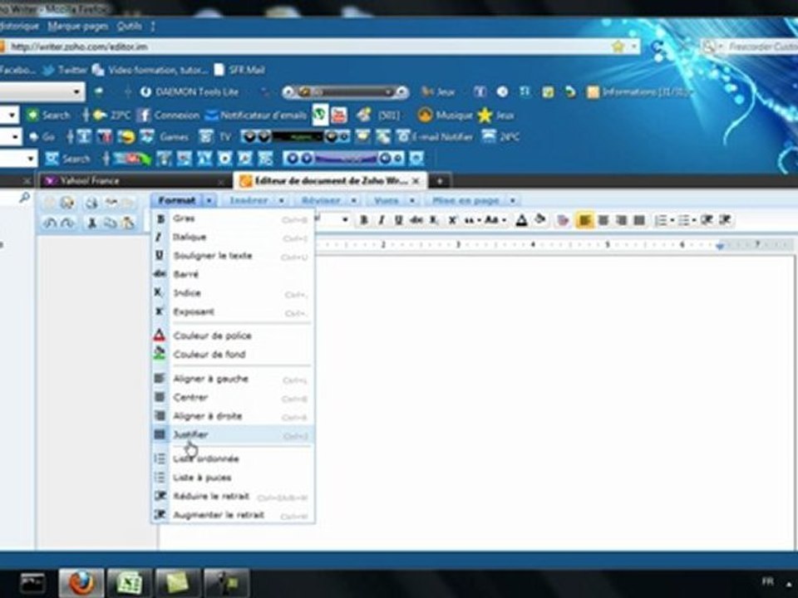
Task: Open the Insérer menu dropdown arrow
Action: [282, 201]
